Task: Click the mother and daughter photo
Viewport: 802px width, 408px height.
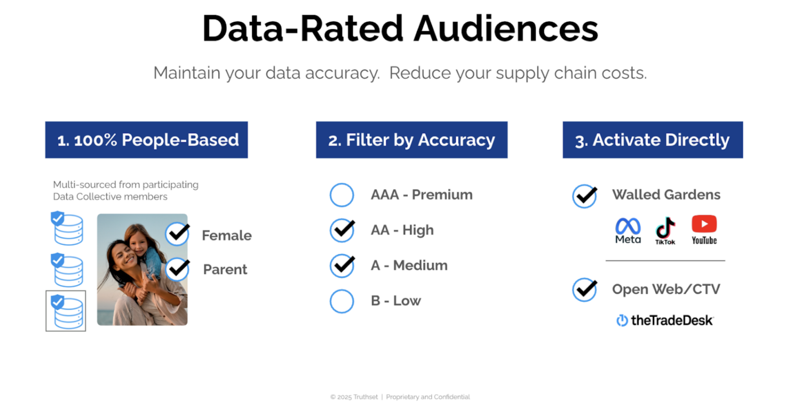Action: tap(142, 270)
